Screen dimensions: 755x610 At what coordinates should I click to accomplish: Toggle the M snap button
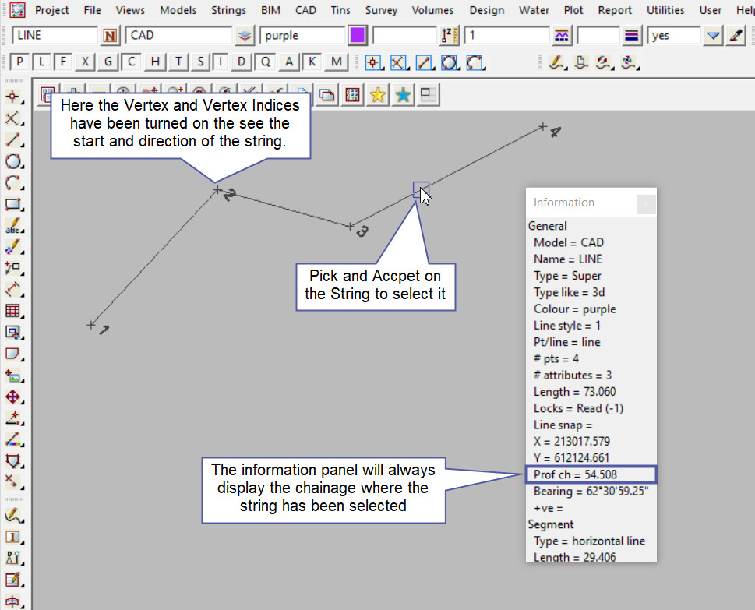(336, 62)
